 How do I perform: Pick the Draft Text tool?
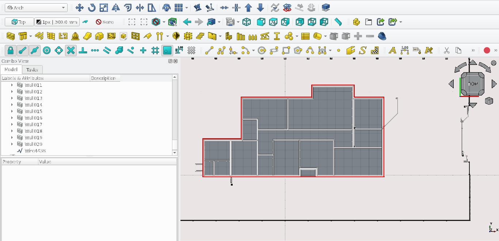click(392, 50)
